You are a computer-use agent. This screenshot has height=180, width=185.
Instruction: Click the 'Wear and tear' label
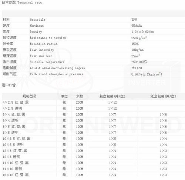(x=41, y=56)
